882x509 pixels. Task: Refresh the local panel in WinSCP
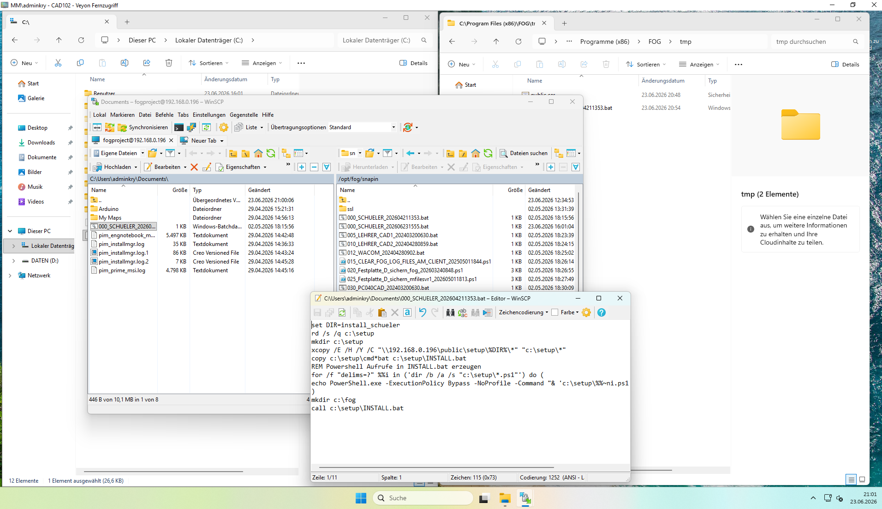[x=271, y=153]
